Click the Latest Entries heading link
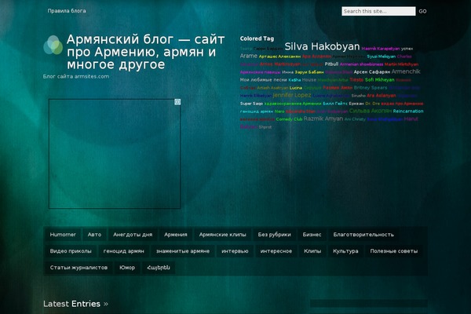 (x=75, y=304)
